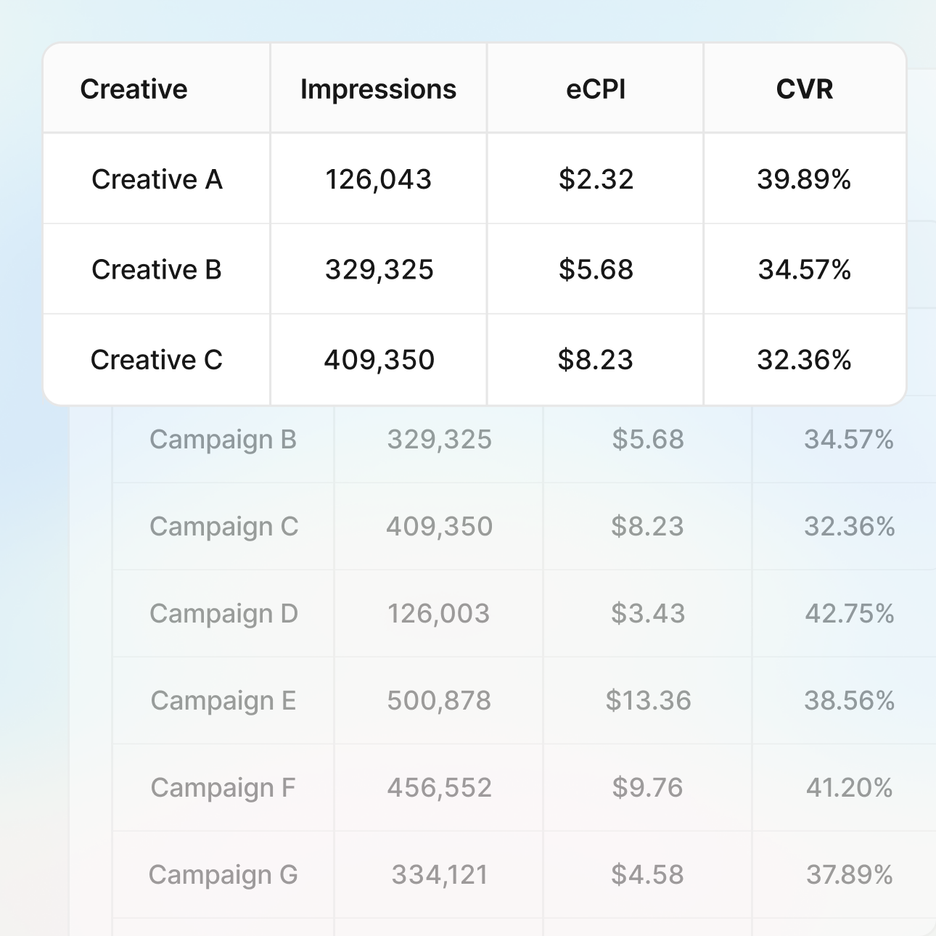Screen dimensions: 936x936
Task: Click Creative A CVR value 39.89%
Action: click(804, 179)
